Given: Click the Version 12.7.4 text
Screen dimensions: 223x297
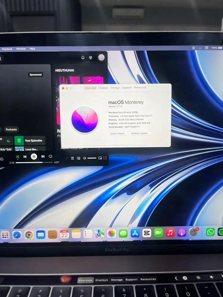Looking at the screenshot, I should pos(115,106).
